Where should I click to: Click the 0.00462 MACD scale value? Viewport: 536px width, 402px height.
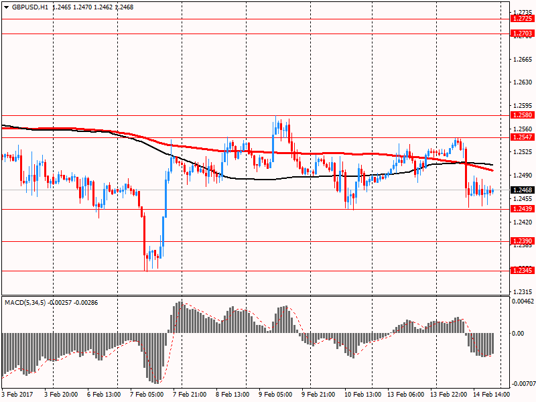coord(522,303)
